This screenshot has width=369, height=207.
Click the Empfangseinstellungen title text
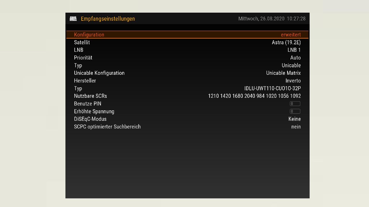(108, 19)
